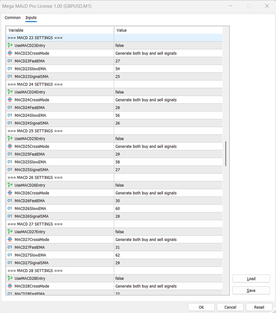The height and width of the screenshot is (313, 276).
Task: Click the UseMACD23Entry green arrow icon
Action: [10, 45]
